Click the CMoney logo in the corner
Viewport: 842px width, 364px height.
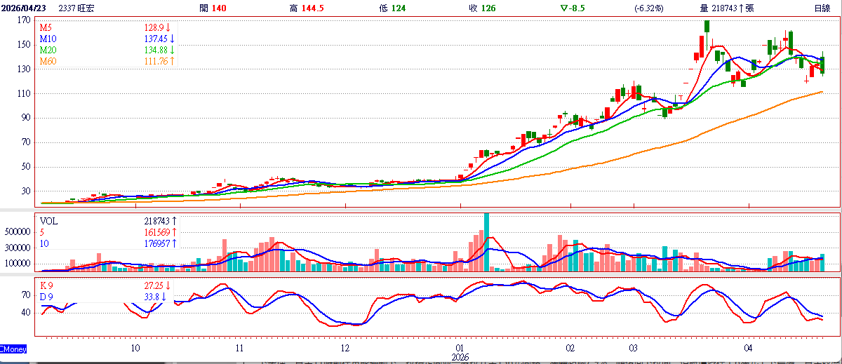(13, 349)
